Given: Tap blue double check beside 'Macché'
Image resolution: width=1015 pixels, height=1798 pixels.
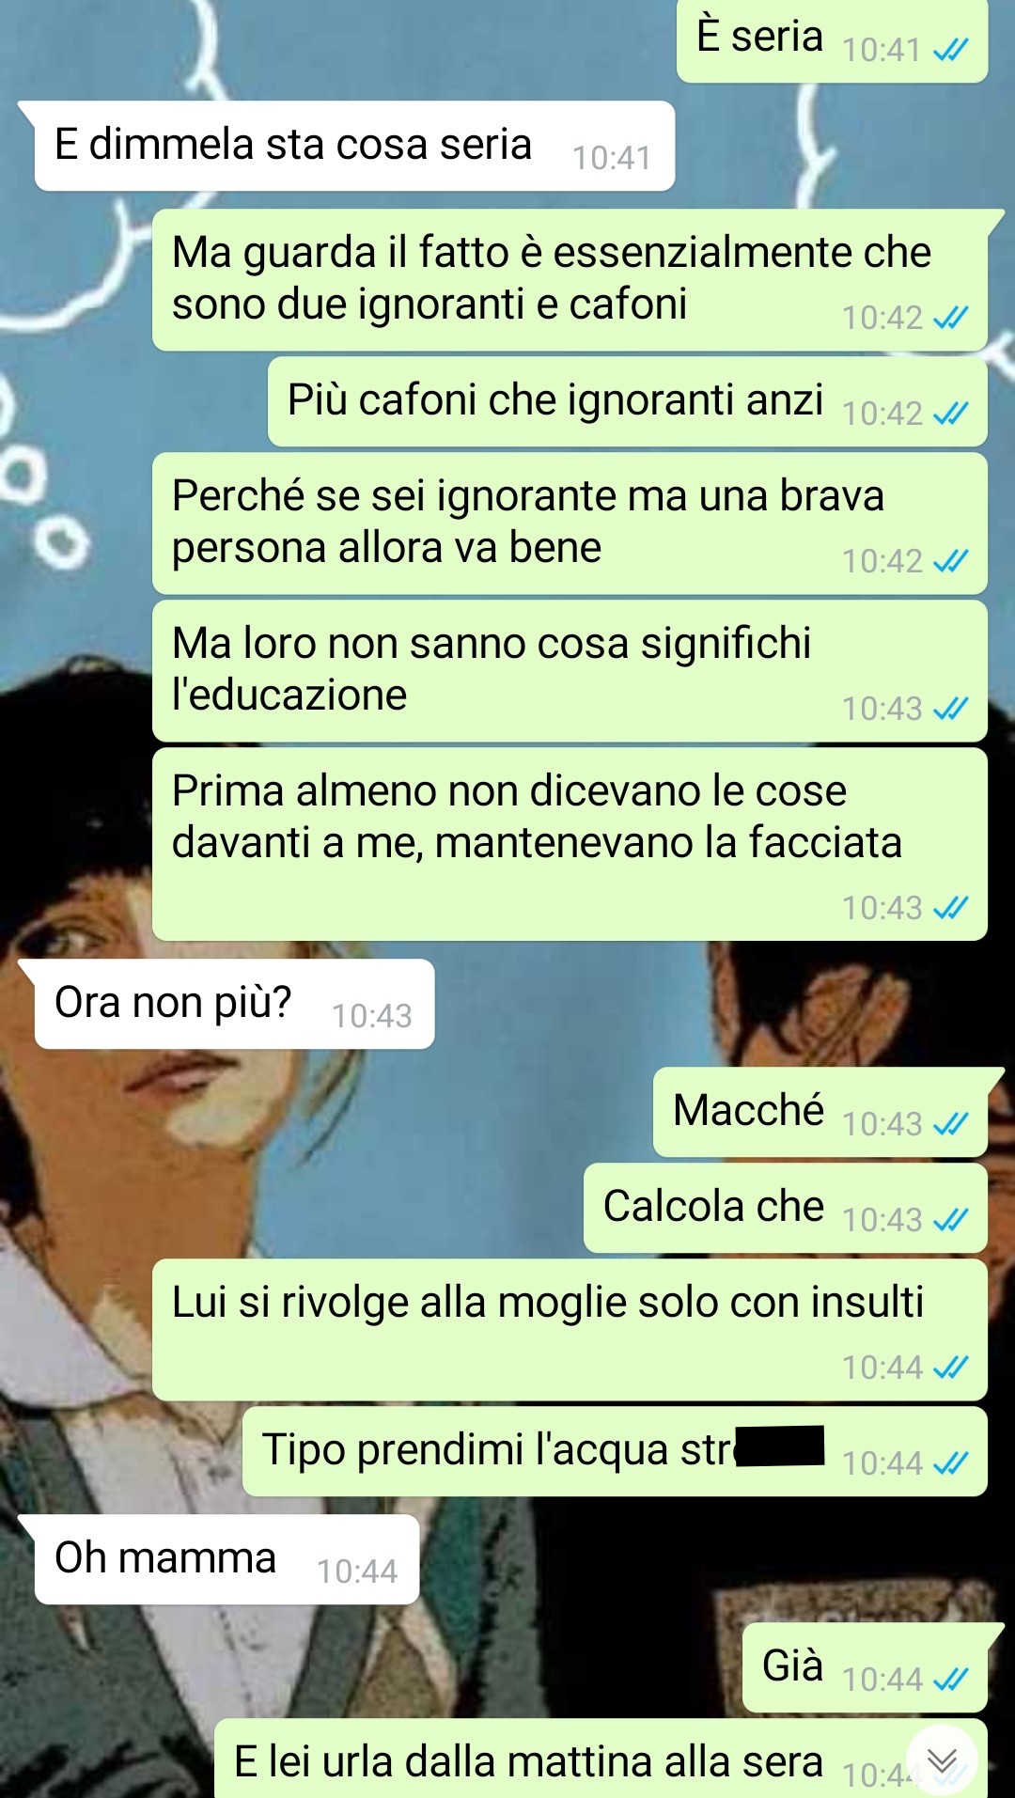Looking at the screenshot, I should click(x=950, y=1124).
